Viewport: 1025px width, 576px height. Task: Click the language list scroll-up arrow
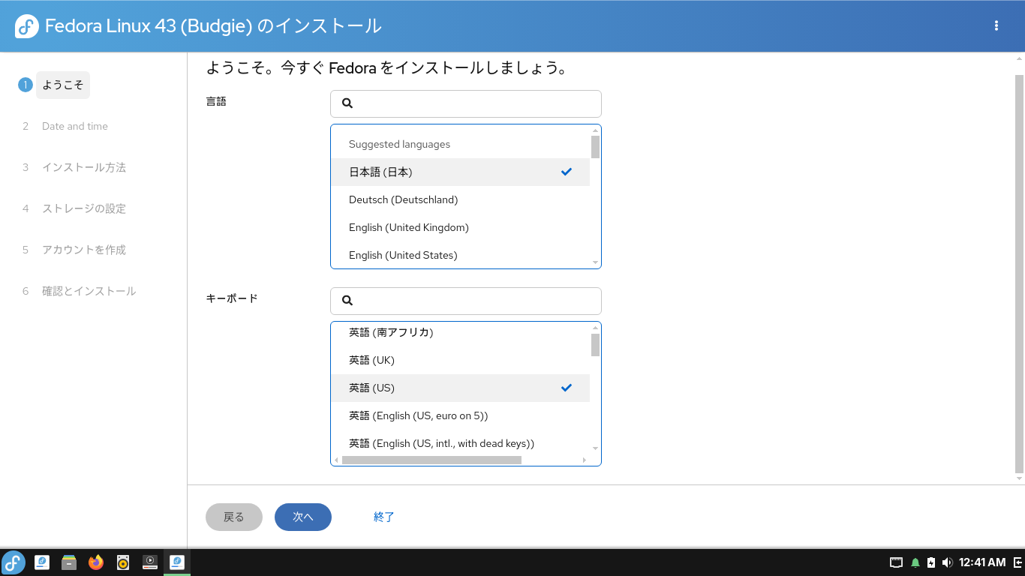pyautogui.click(x=595, y=130)
